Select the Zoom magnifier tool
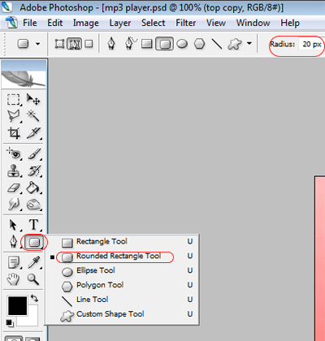Screen dimensions: 325x341 pyautogui.click(x=33, y=279)
